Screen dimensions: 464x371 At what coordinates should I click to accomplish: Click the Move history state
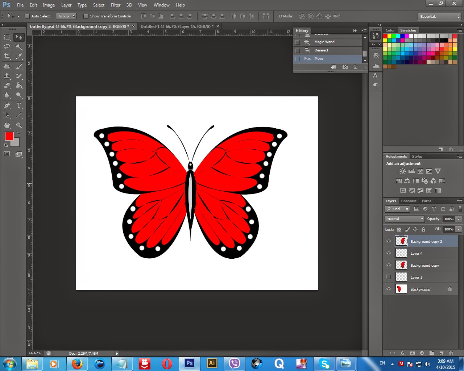tap(318, 58)
